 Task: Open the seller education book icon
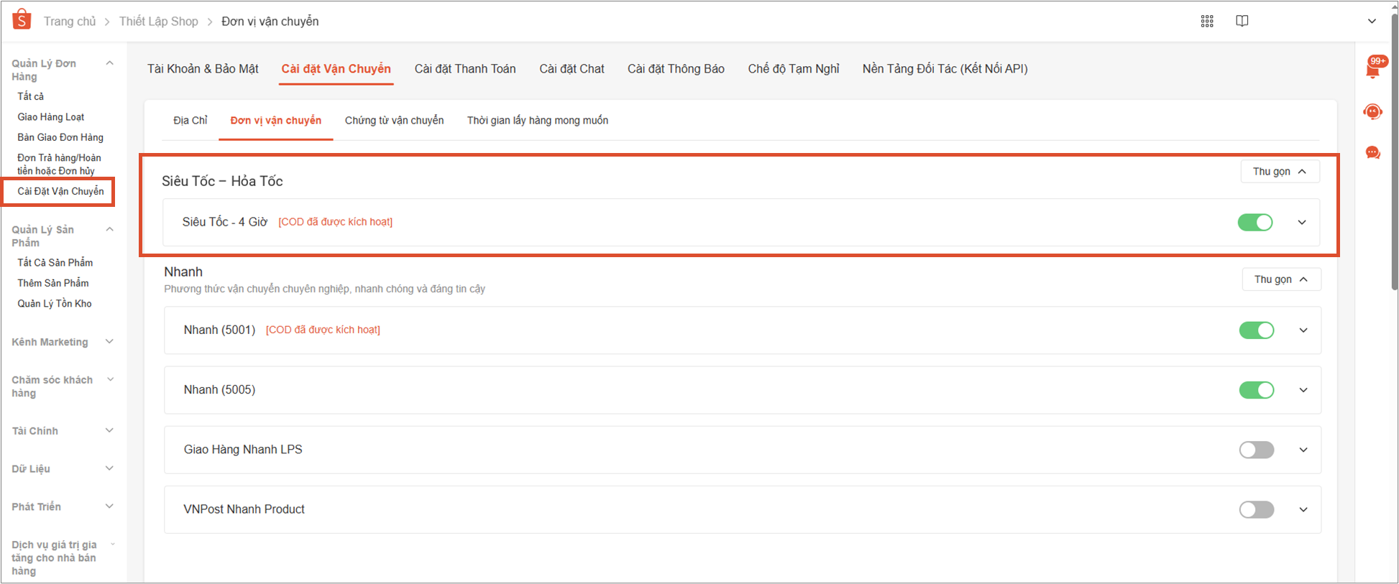coord(1242,22)
